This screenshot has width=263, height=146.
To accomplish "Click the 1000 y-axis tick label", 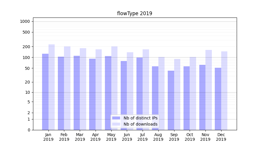I will [25, 21].
